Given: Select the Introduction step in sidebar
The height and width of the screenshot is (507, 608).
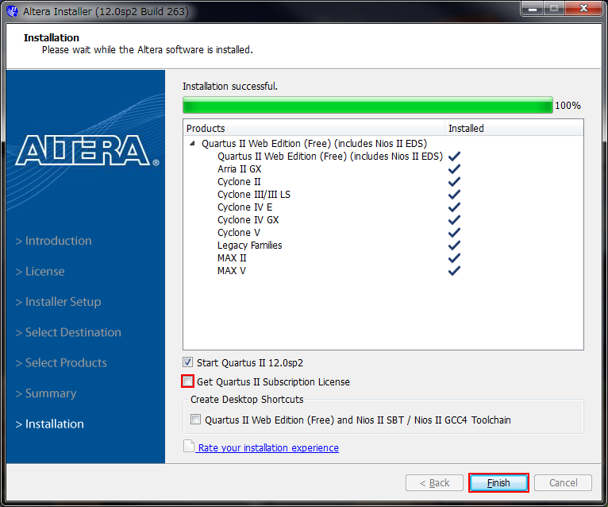Looking at the screenshot, I should click(x=53, y=241).
